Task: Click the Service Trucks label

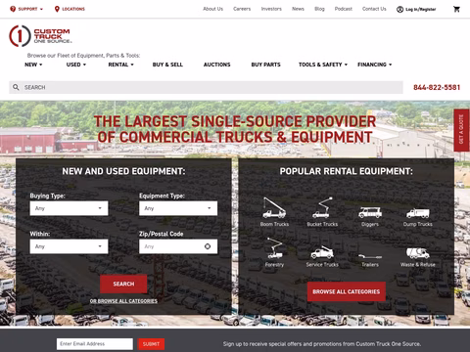Action: 322,265
